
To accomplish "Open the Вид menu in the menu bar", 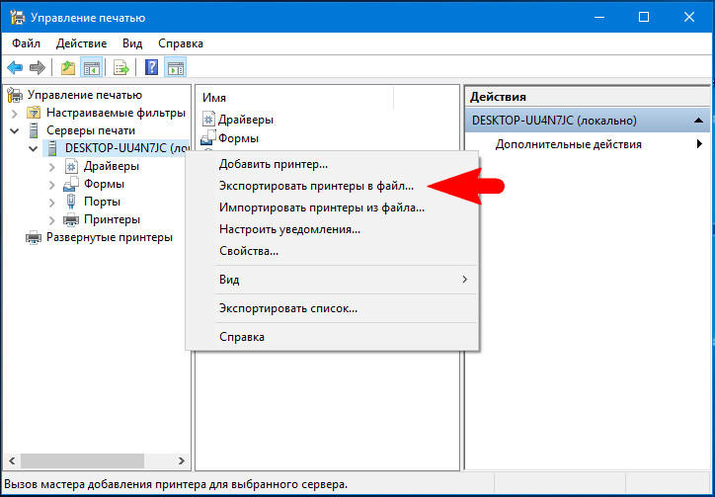I will tap(132, 43).
